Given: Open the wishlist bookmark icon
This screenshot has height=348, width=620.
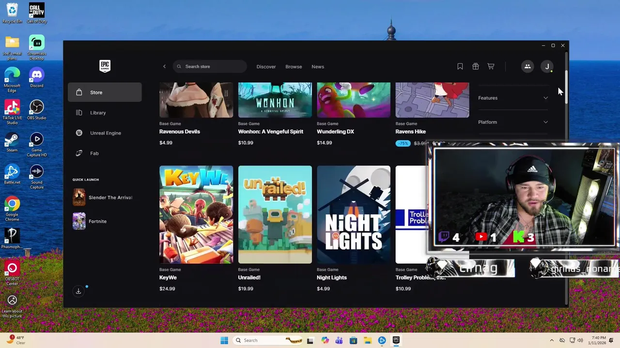Looking at the screenshot, I should (x=460, y=67).
